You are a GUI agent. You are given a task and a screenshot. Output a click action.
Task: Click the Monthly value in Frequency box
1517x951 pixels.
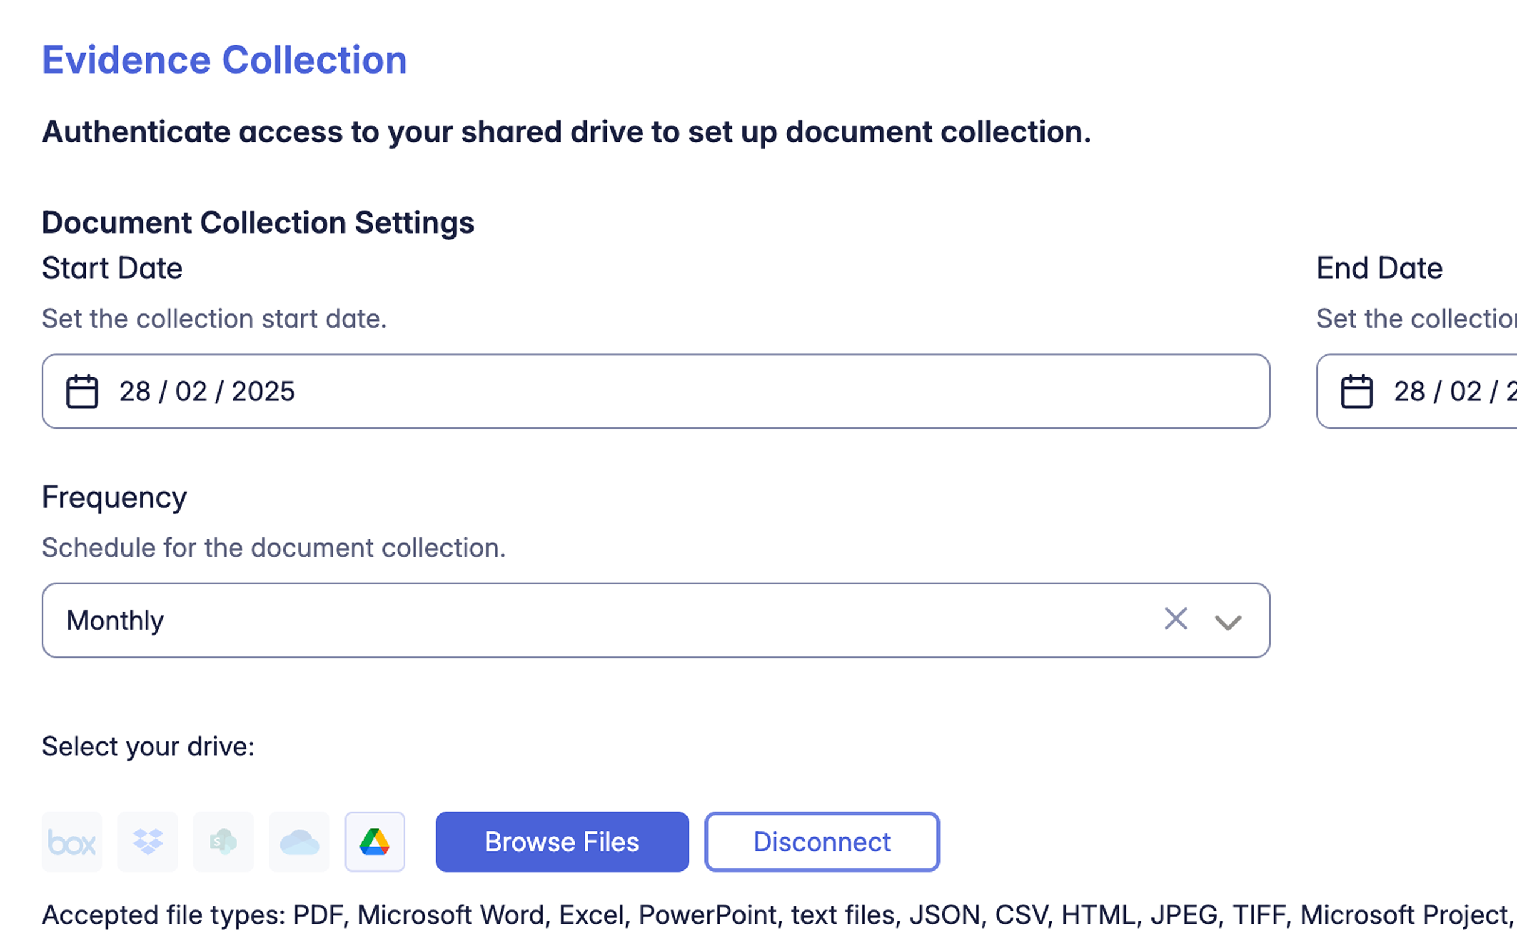point(115,621)
